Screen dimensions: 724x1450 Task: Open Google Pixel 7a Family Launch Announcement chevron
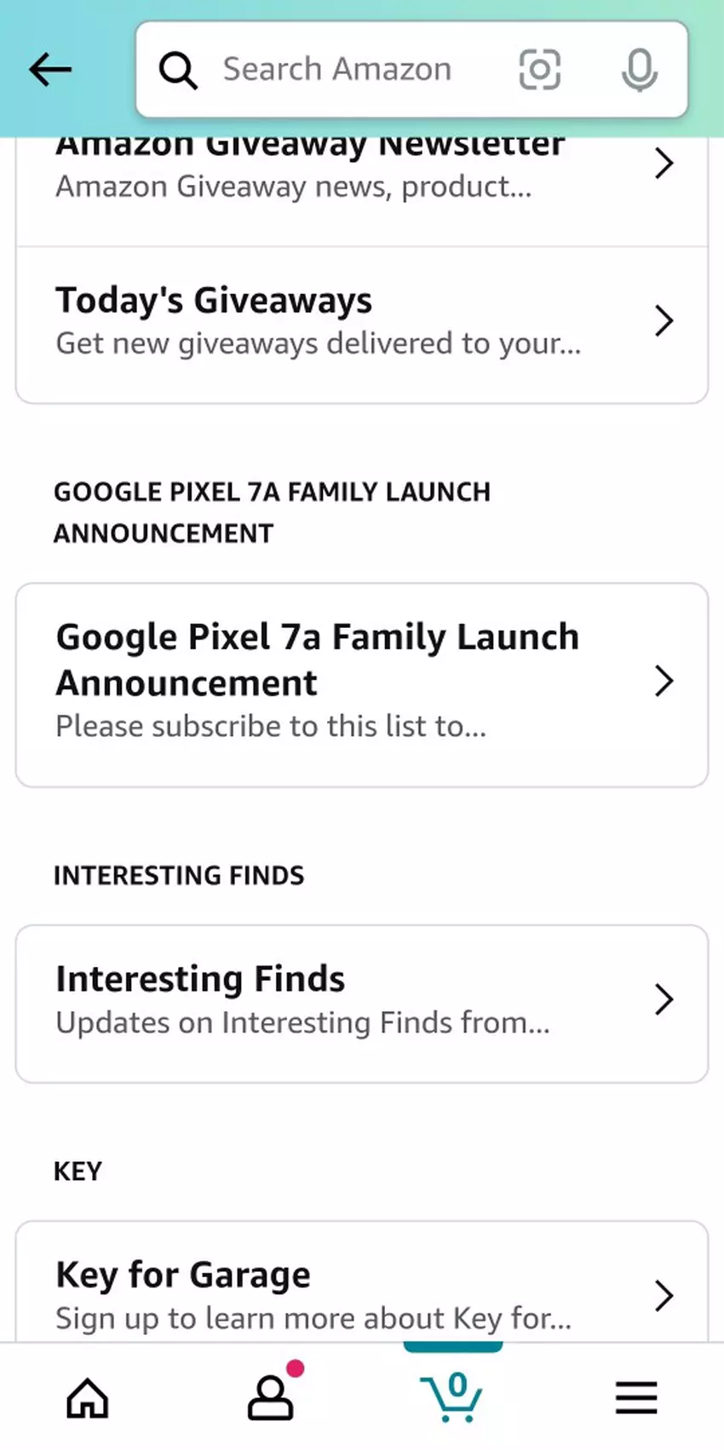(664, 682)
